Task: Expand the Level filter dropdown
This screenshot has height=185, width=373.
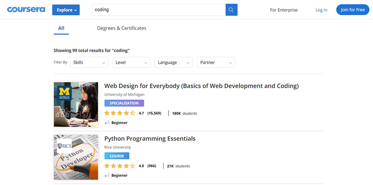Action: (x=131, y=62)
